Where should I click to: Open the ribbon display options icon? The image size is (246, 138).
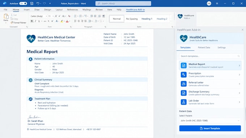[217, 4]
